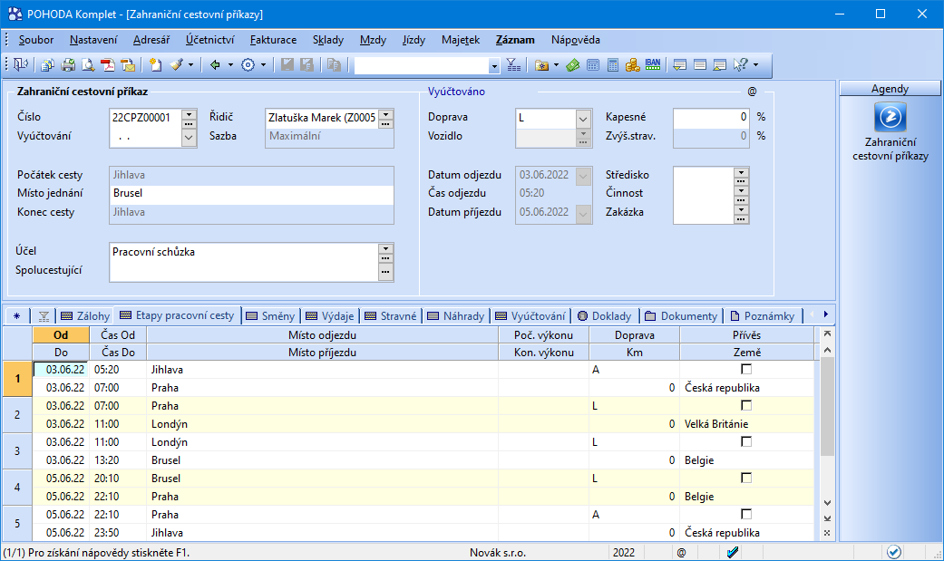The height and width of the screenshot is (561, 944).
Task: Open the Doprava dropdown with value L
Action: (583, 119)
